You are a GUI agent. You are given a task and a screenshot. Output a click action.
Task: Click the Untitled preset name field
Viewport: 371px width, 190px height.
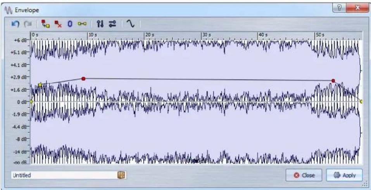69,175
